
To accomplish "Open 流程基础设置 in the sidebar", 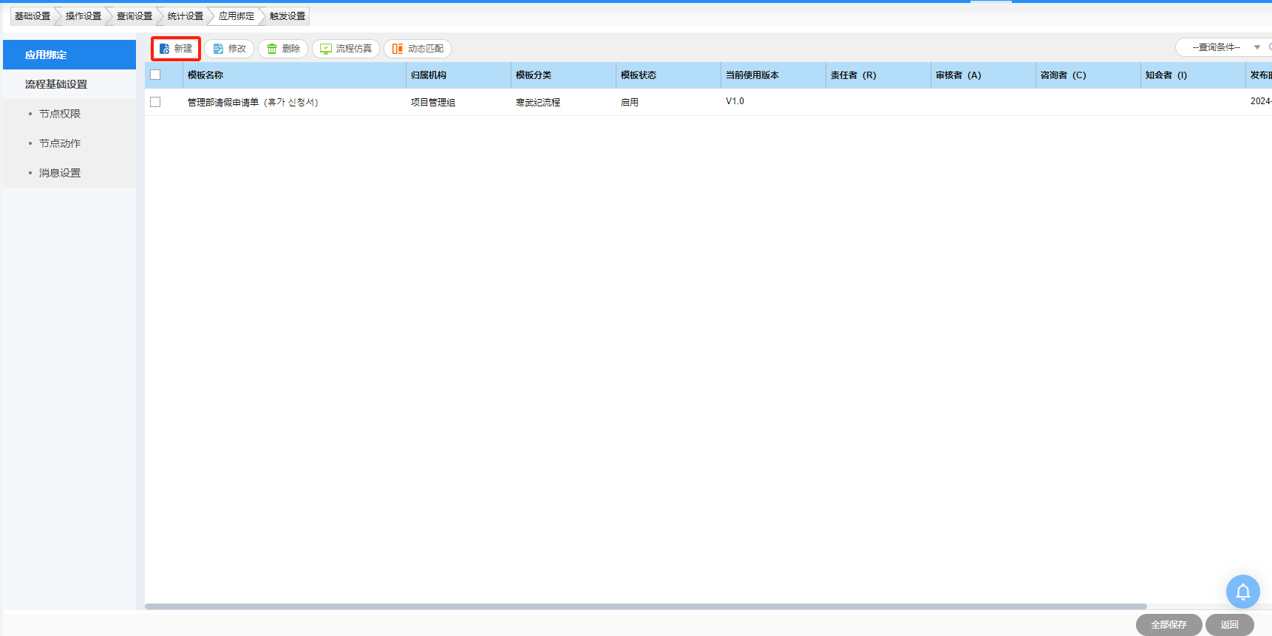I will coord(56,84).
